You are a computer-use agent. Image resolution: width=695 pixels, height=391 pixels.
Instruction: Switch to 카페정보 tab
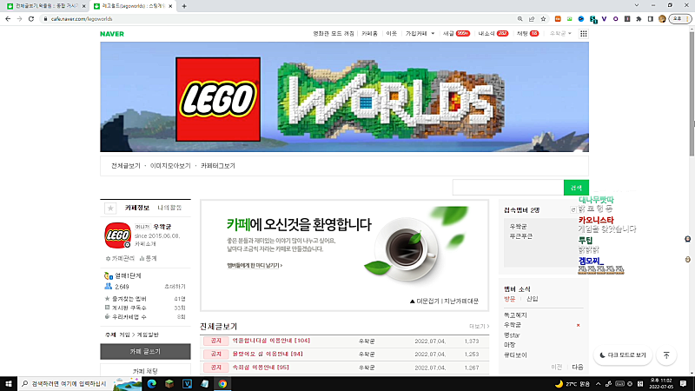tap(137, 208)
